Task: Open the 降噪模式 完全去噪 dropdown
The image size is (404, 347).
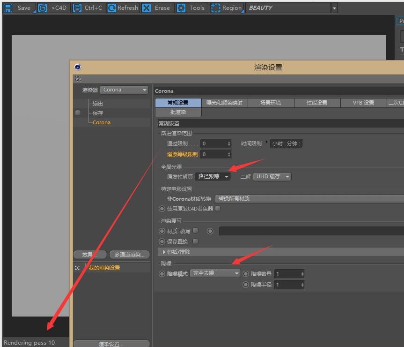Action: 215,273
